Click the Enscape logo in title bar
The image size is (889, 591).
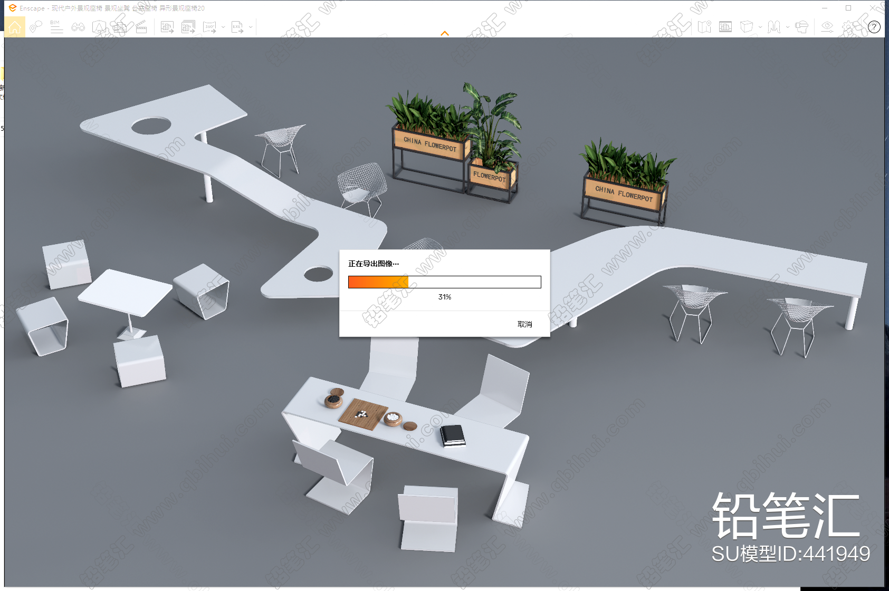13,8
